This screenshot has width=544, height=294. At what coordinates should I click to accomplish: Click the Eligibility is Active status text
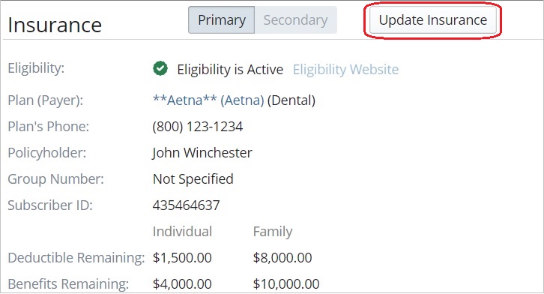pyautogui.click(x=230, y=70)
